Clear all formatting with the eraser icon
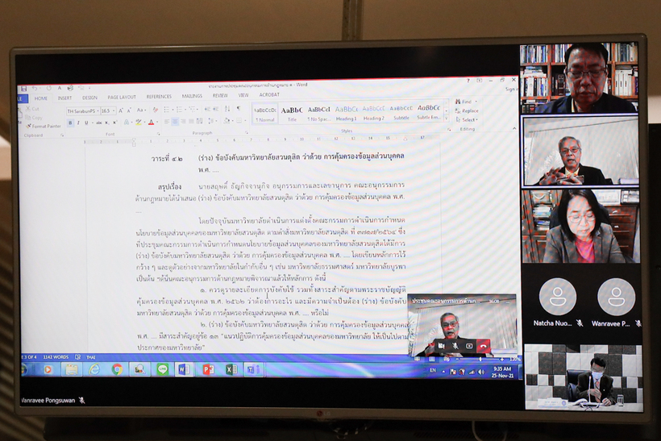Image resolution: width=661 pixels, height=441 pixels. 155,110
